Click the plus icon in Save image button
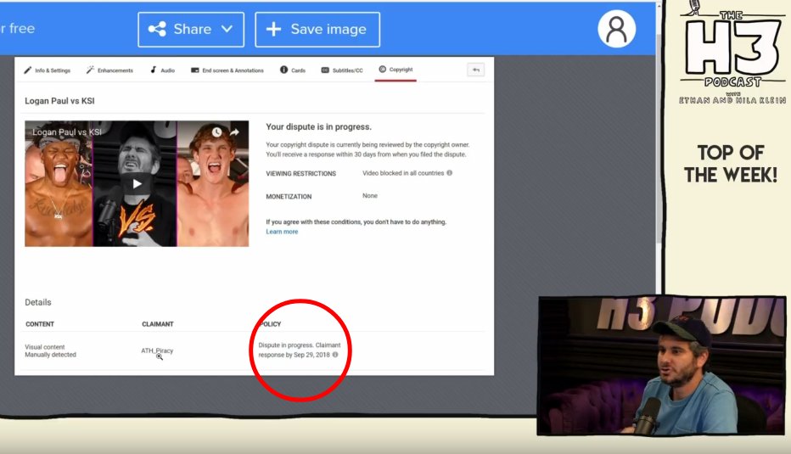The height and width of the screenshot is (454, 791). tap(273, 29)
